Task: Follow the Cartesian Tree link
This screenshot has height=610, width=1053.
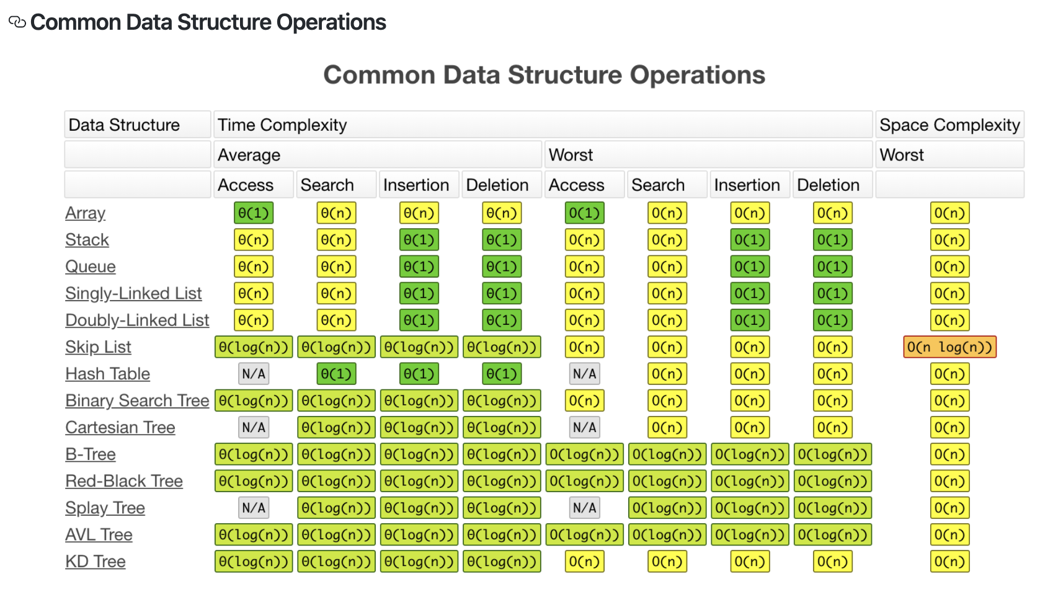Action: point(120,428)
